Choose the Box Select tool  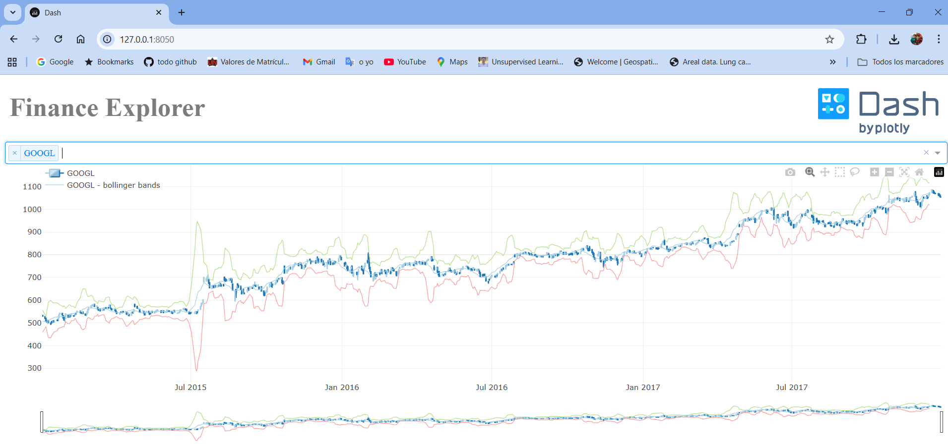point(840,172)
